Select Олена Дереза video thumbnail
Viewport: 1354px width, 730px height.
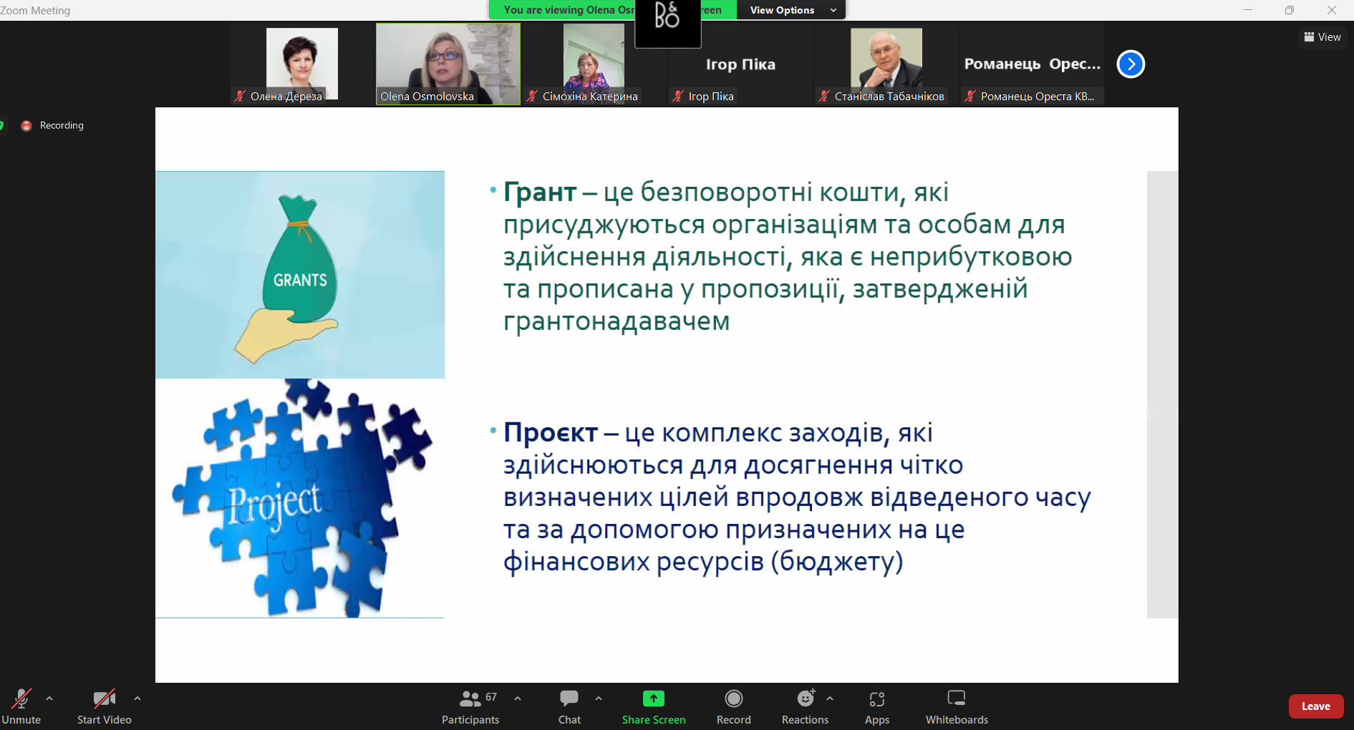click(302, 64)
